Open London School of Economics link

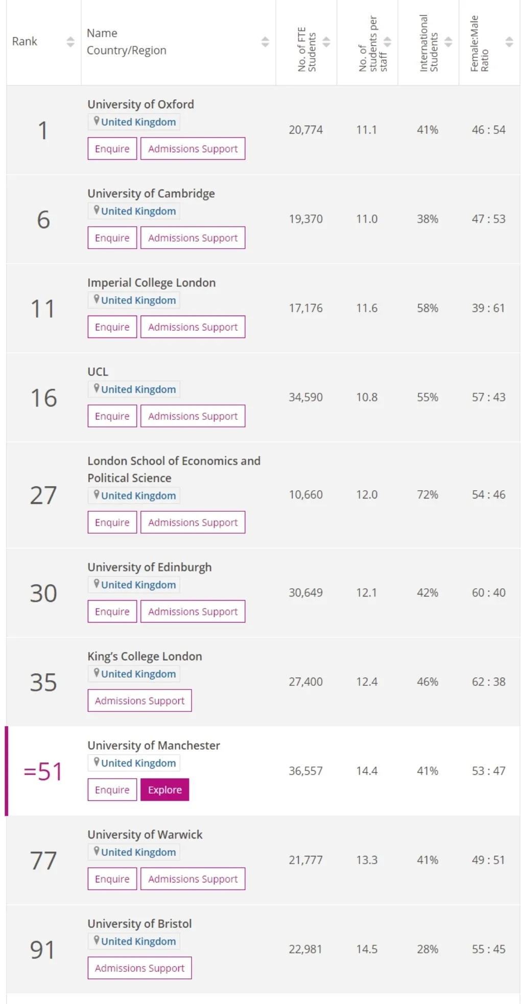(x=174, y=469)
